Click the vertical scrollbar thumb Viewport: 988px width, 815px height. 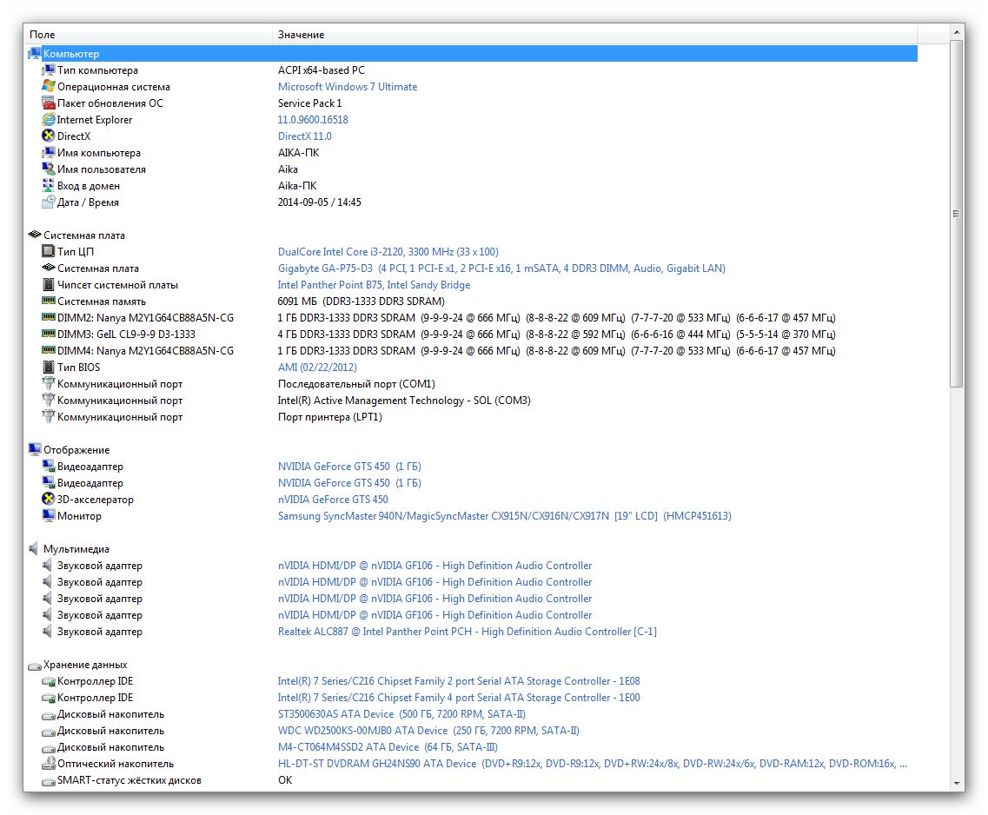click(x=957, y=214)
